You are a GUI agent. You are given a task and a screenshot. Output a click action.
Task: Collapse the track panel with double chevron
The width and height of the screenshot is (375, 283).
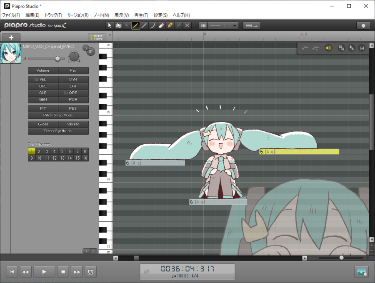(110, 35)
